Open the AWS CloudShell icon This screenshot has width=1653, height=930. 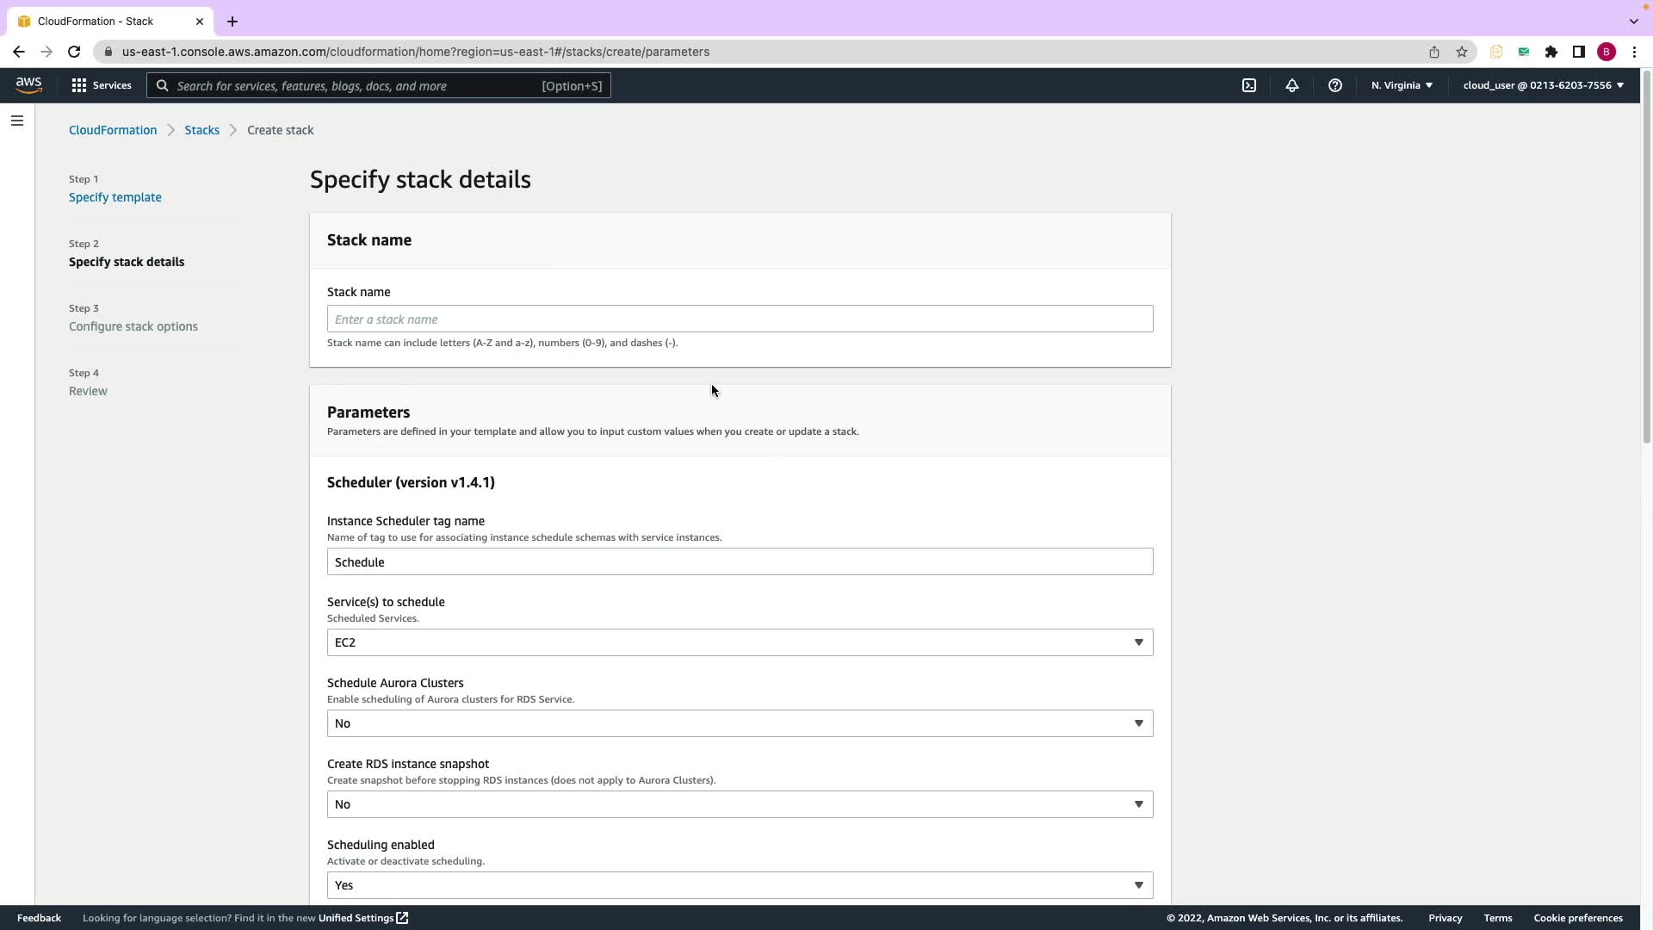(1249, 85)
